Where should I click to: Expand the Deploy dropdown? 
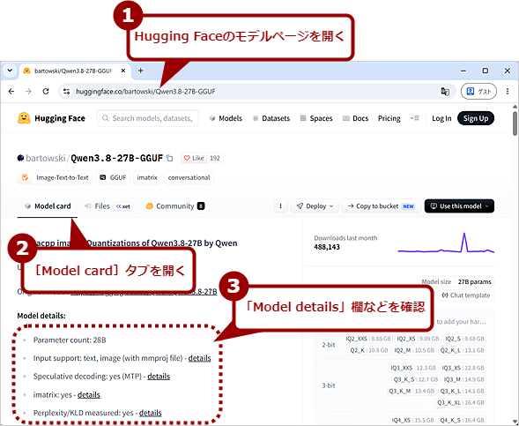(x=315, y=206)
